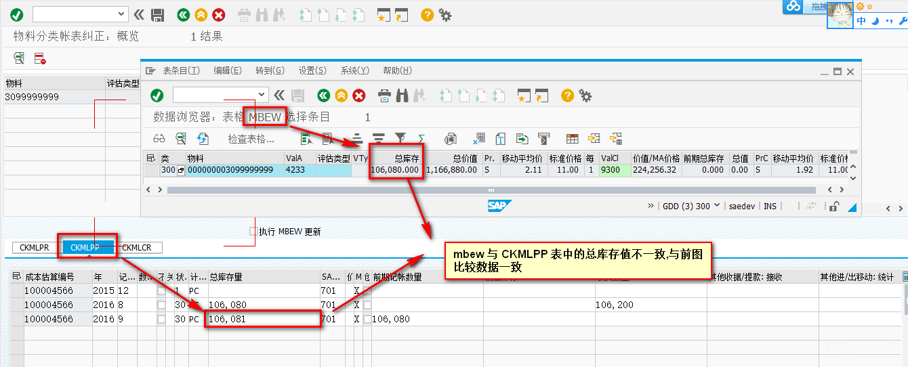Click the Find binoculars icon in the MBEW window
This screenshot has height=367, width=908.
402,95
